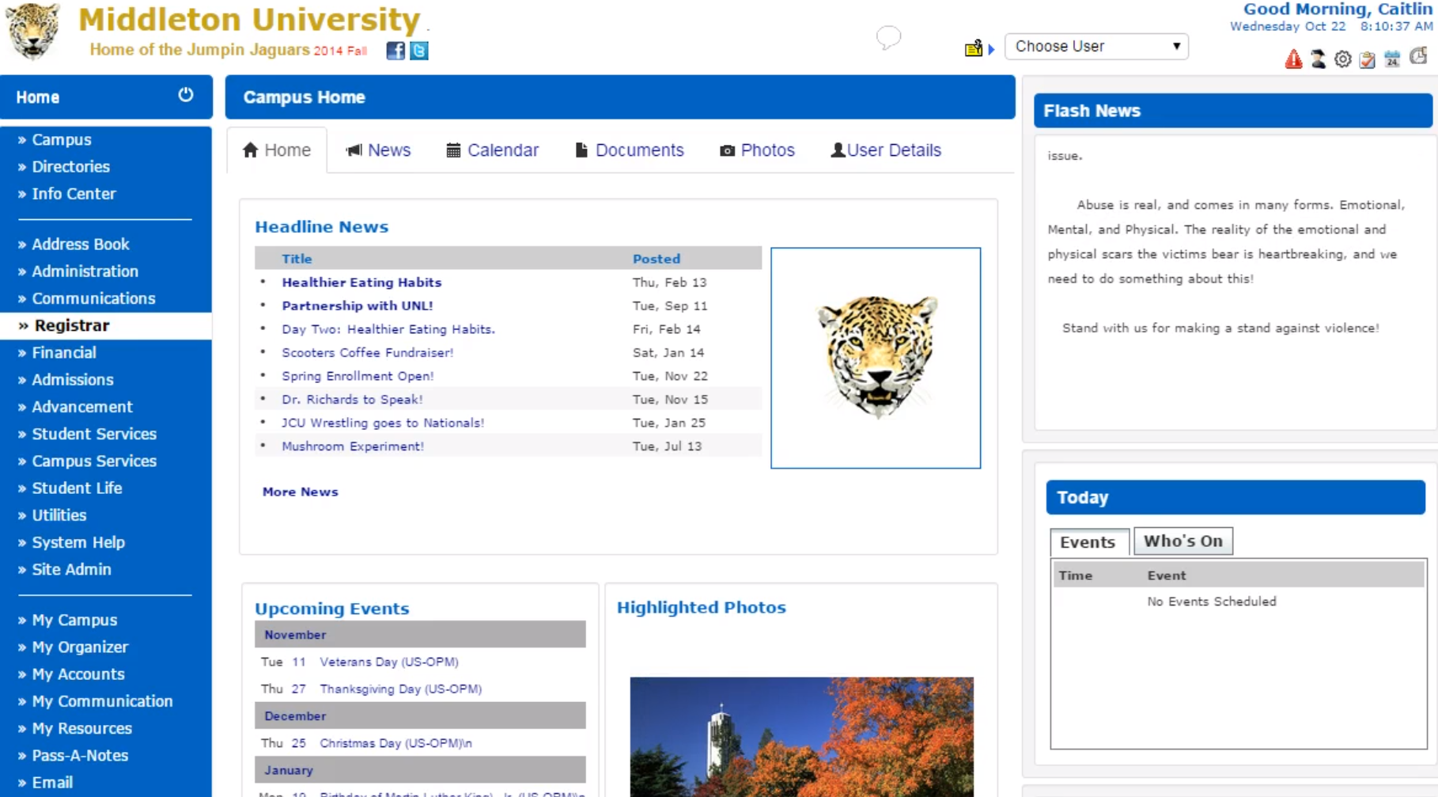
Task: Open the alert notifications warning icon
Action: pos(1292,59)
